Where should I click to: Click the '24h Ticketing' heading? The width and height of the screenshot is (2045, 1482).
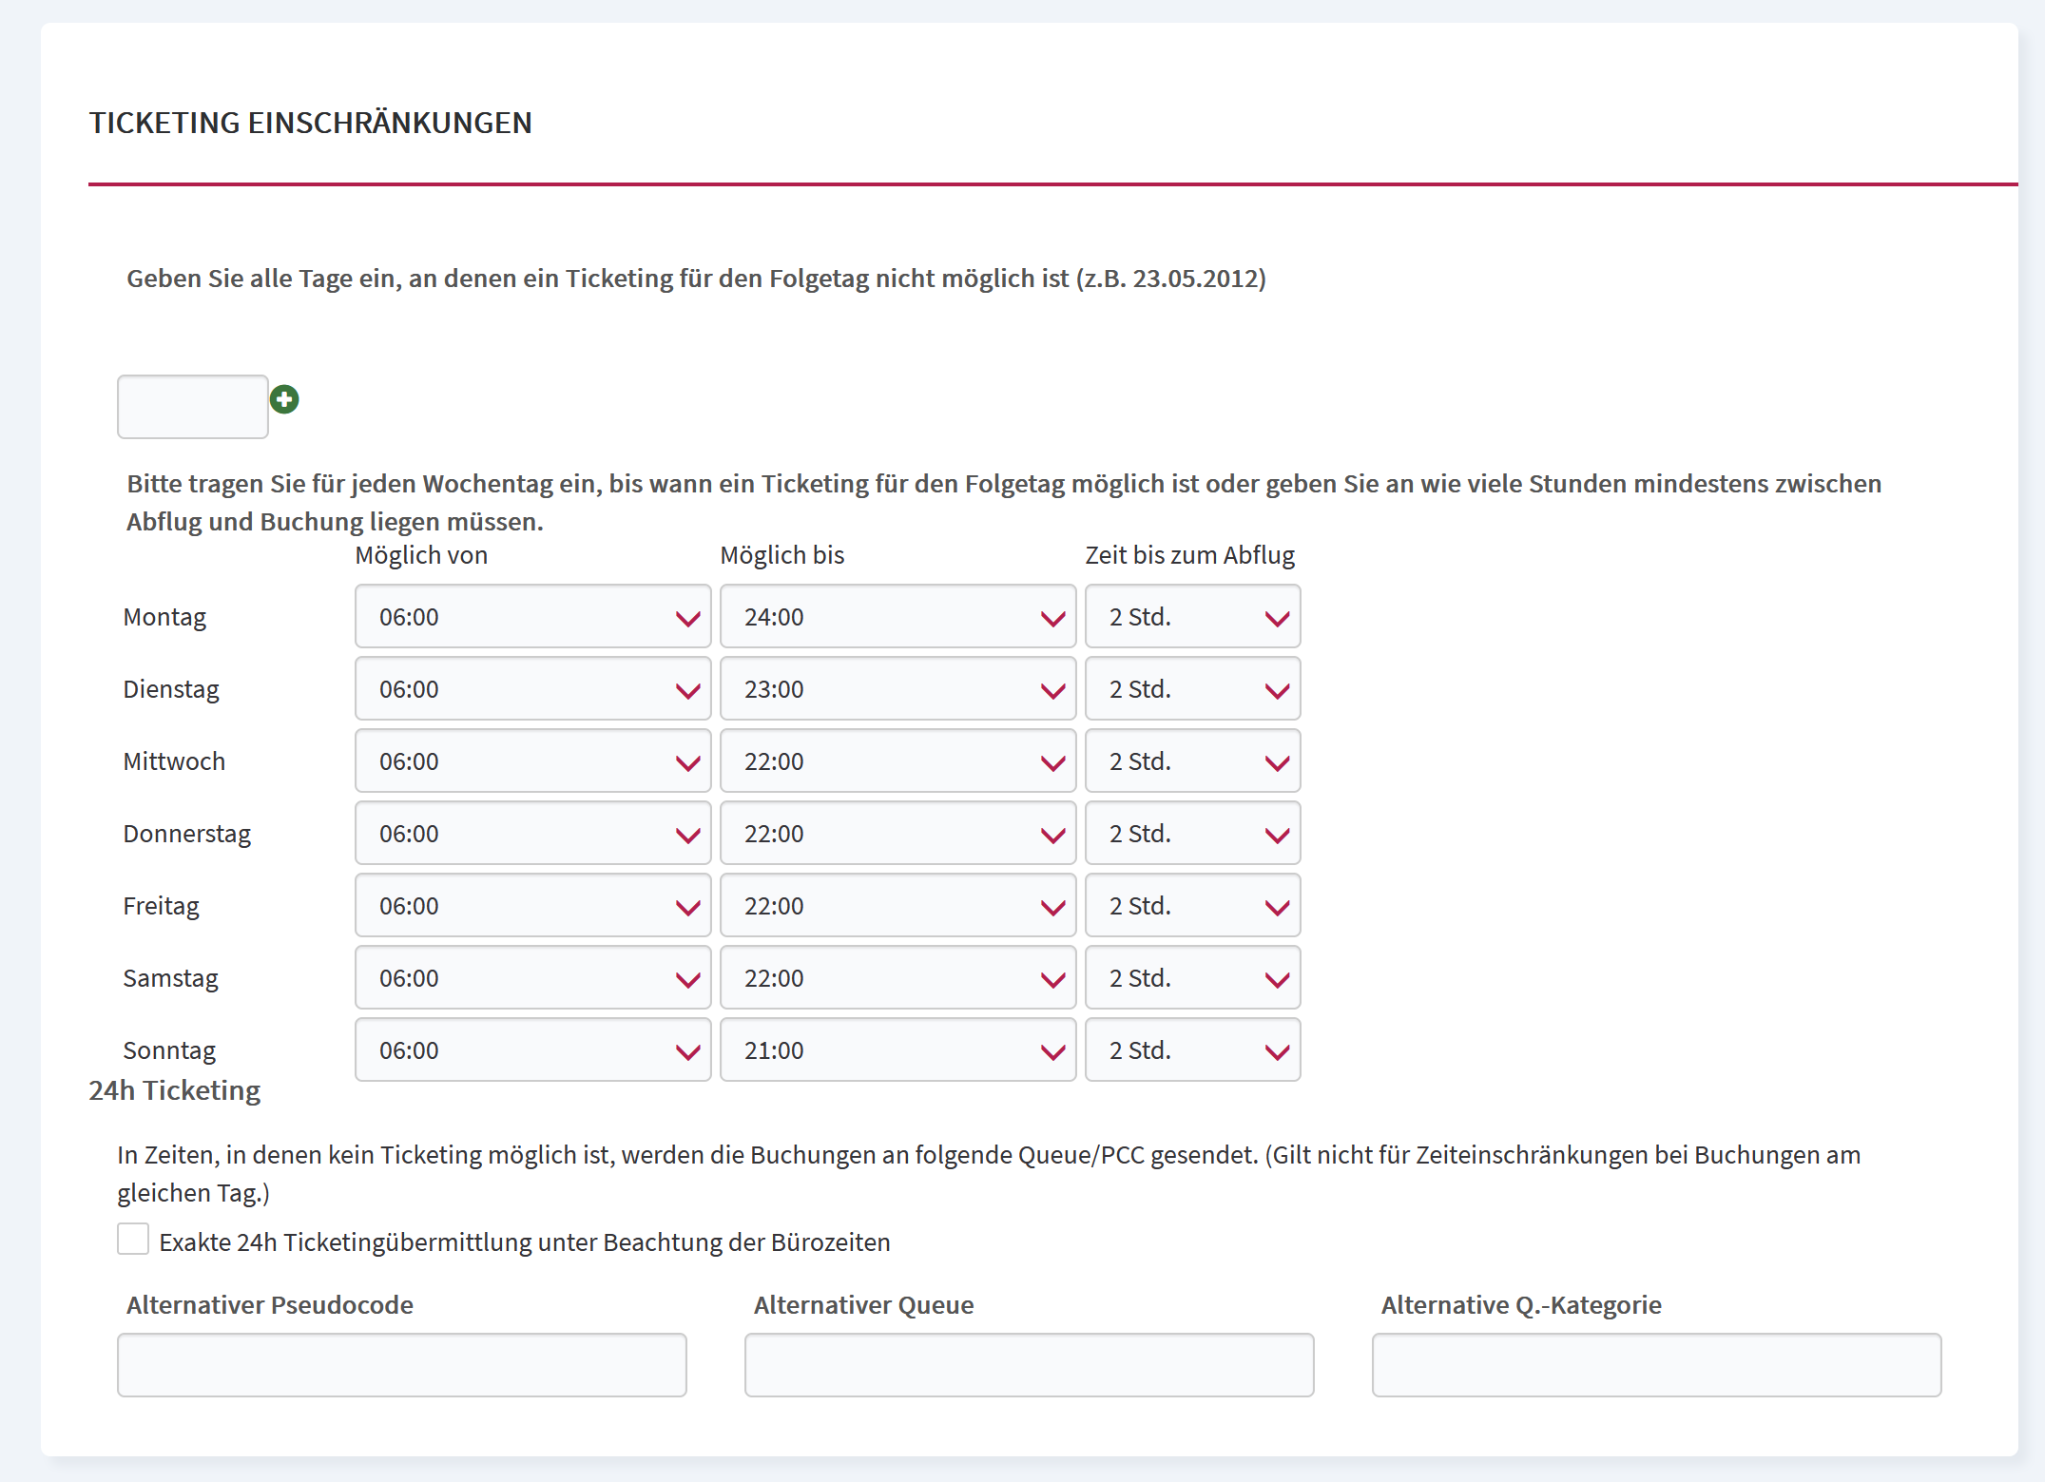click(x=175, y=1090)
